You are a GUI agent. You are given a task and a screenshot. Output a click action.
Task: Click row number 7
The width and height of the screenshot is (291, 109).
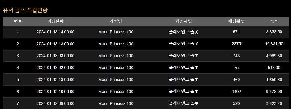[18, 103]
